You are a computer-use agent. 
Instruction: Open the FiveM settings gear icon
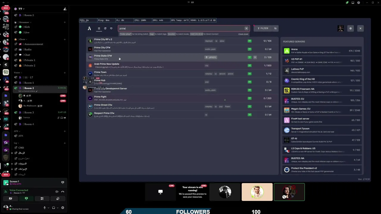350,29
